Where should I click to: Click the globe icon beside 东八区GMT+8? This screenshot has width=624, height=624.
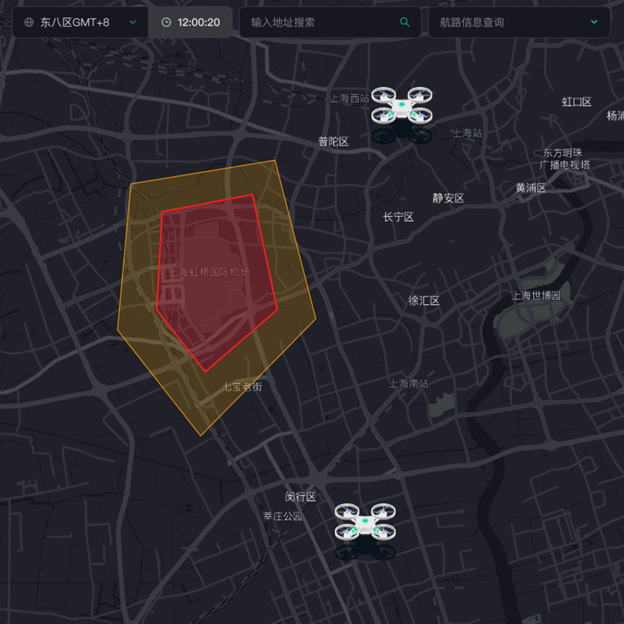[x=29, y=22]
